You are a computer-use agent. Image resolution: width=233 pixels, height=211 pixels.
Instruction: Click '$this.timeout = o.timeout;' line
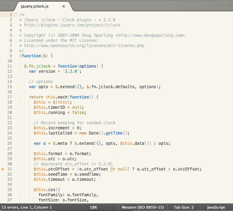pos(65,179)
